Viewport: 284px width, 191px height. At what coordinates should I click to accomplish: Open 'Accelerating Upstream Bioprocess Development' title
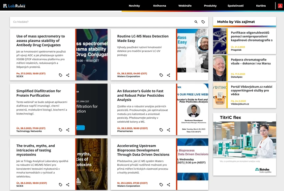coord(143,150)
